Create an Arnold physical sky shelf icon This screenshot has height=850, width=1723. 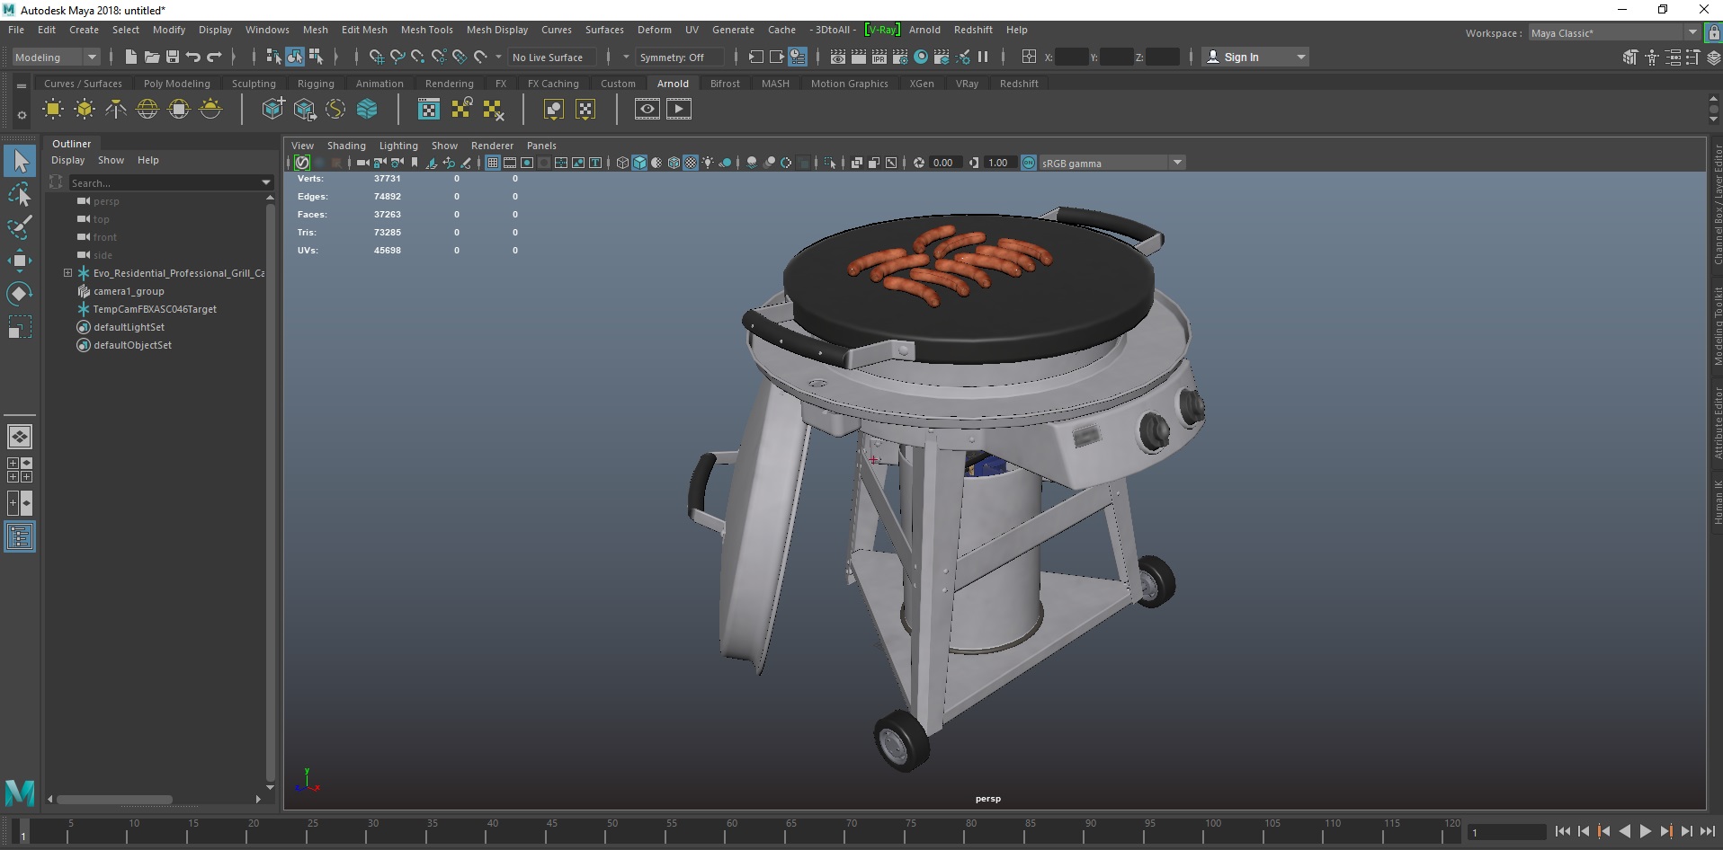(210, 110)
